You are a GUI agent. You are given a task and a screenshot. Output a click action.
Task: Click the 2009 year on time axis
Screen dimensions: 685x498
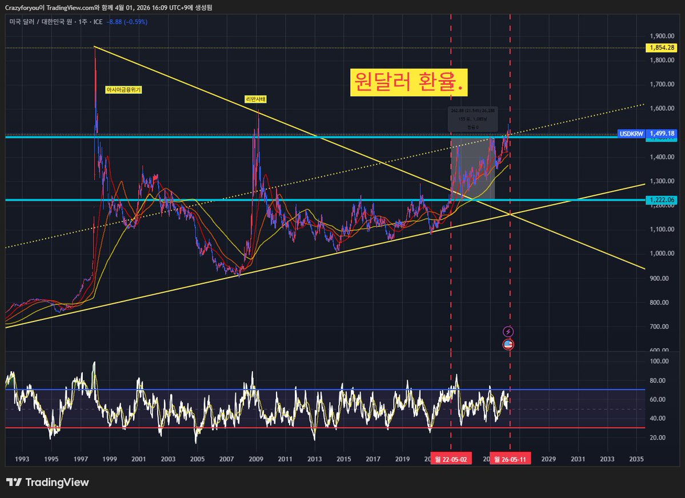coord(256,459)
